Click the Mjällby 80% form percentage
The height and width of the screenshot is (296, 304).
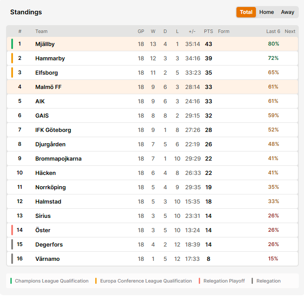coord(274,44)
